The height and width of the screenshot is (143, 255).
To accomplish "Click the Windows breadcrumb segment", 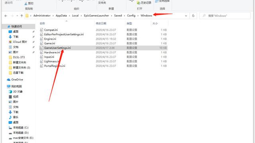I will (146, 15).
